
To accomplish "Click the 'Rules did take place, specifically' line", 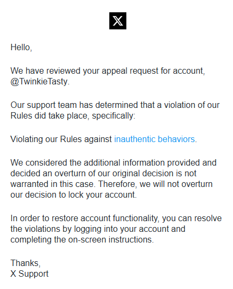I will pos(73,116).
